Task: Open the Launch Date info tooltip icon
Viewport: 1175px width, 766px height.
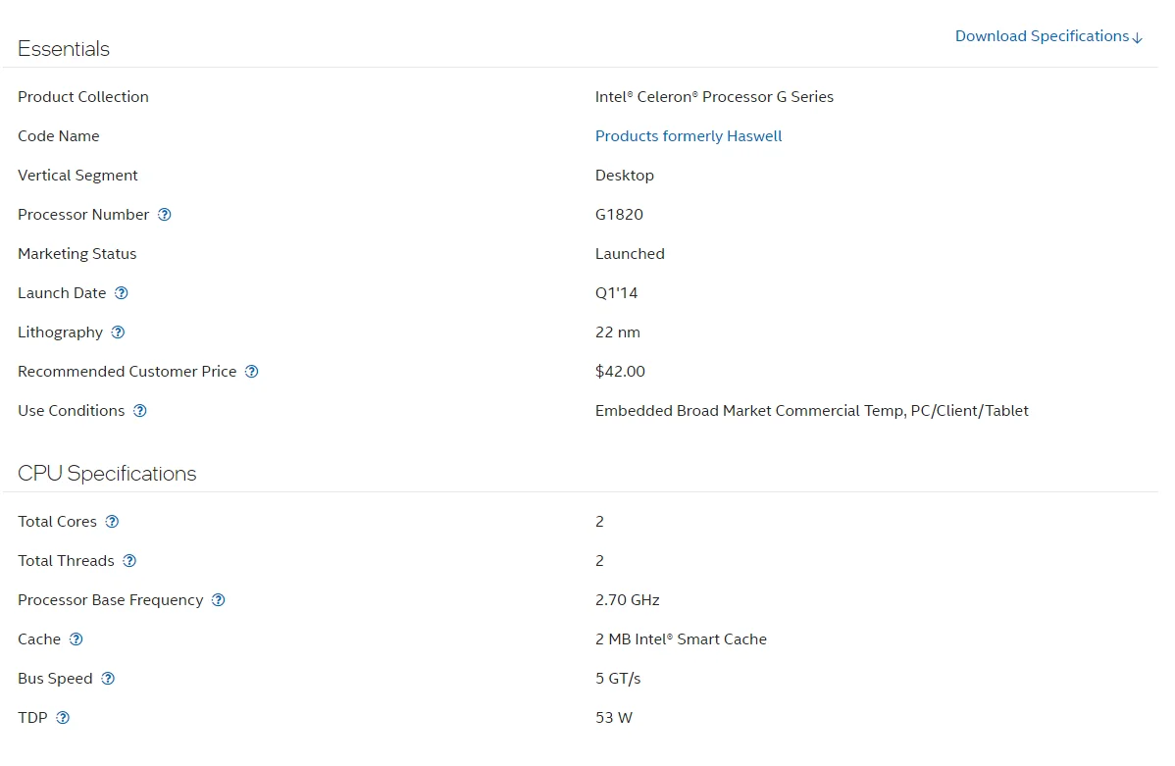Action: [x=122, y=293]
